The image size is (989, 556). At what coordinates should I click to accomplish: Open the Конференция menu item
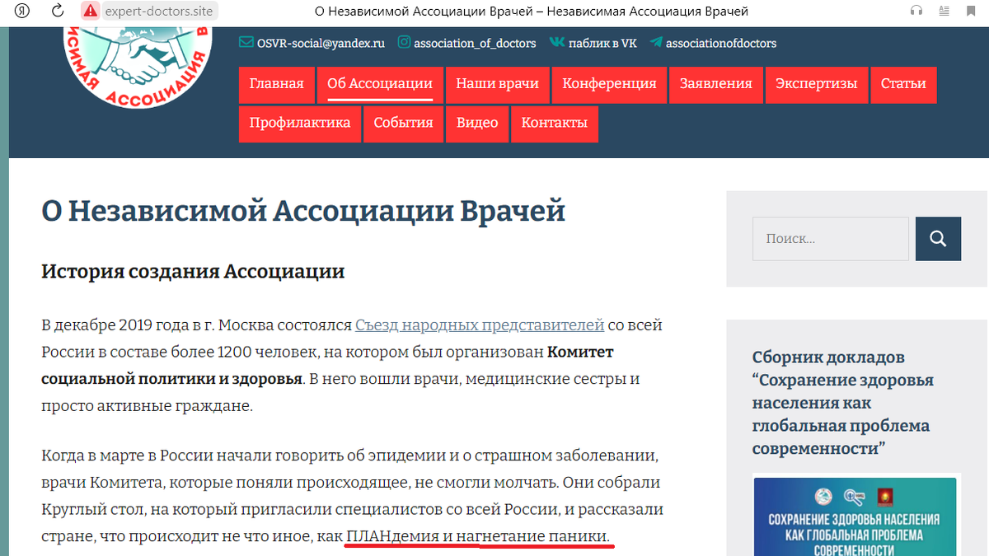(608, 84)
